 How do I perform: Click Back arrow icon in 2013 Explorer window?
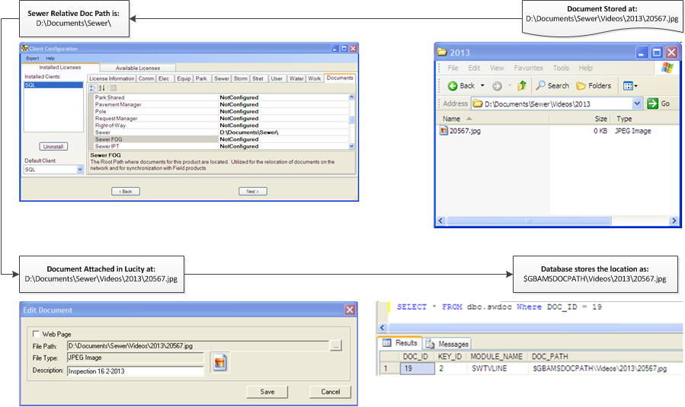(453, 86)
